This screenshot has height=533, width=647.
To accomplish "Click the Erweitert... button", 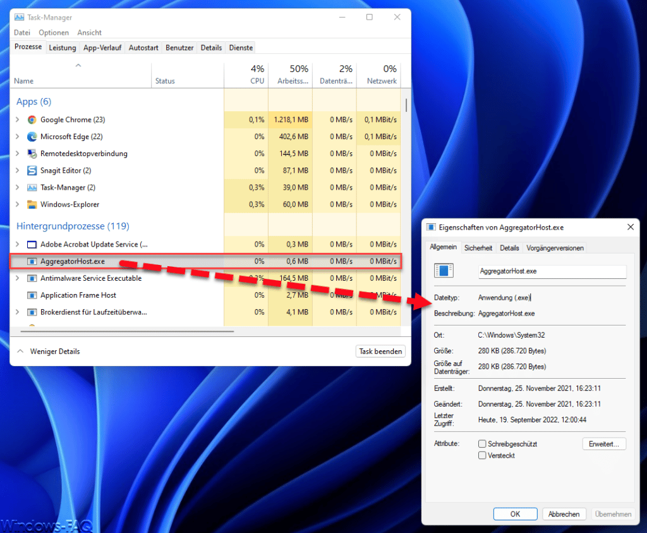I will pos(604,444).
